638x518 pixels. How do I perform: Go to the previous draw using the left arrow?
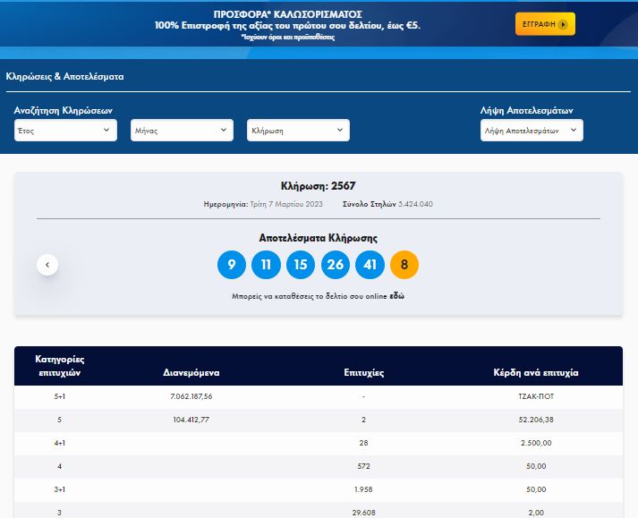click(47, 265)
